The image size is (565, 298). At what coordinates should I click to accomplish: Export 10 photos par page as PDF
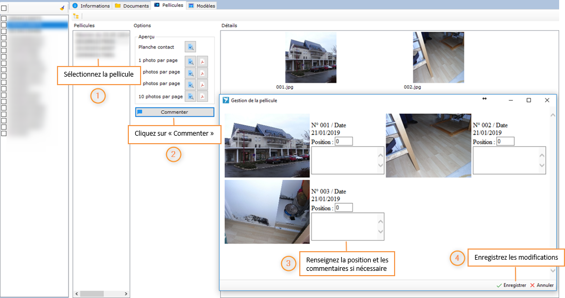[x=202, y=96]
